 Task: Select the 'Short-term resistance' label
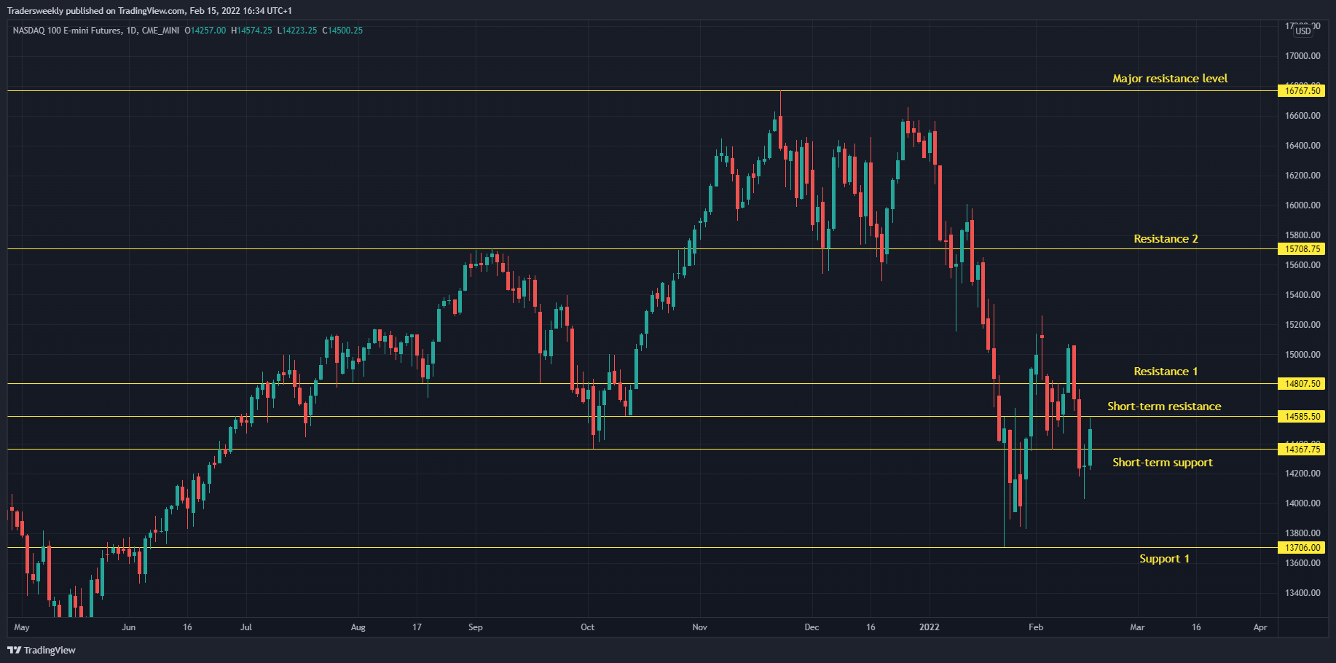[1164, 407]
